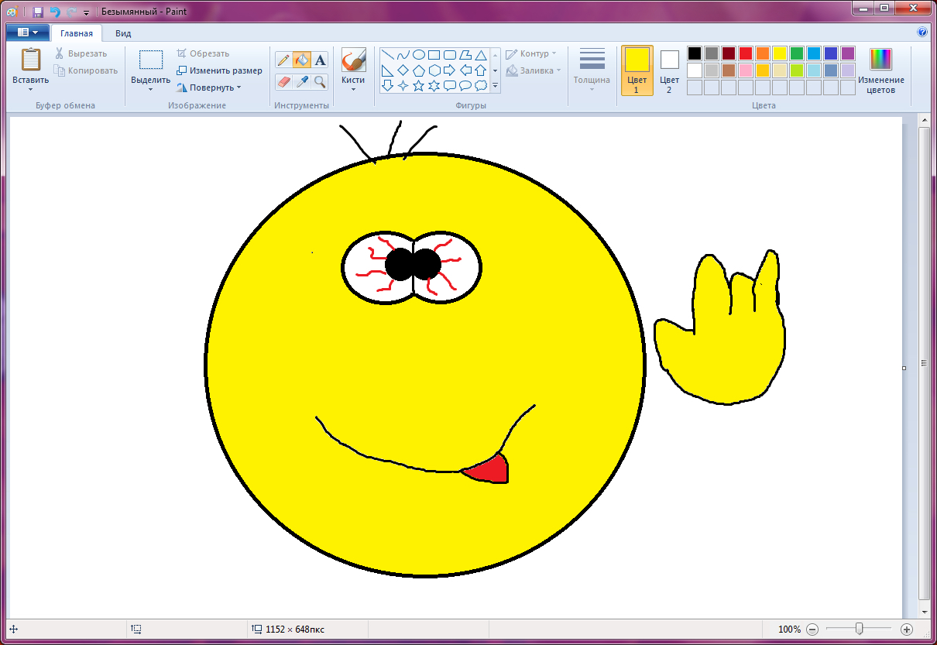The image size is (937, 645).
Task: Open the blue Paint file menu button
Action: pyautogui.click(x=27, y=33)
